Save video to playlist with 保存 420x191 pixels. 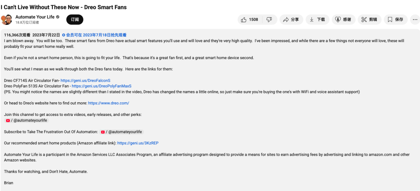point(395,19)
